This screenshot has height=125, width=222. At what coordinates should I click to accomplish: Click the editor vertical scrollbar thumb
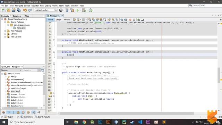point(219,75)
